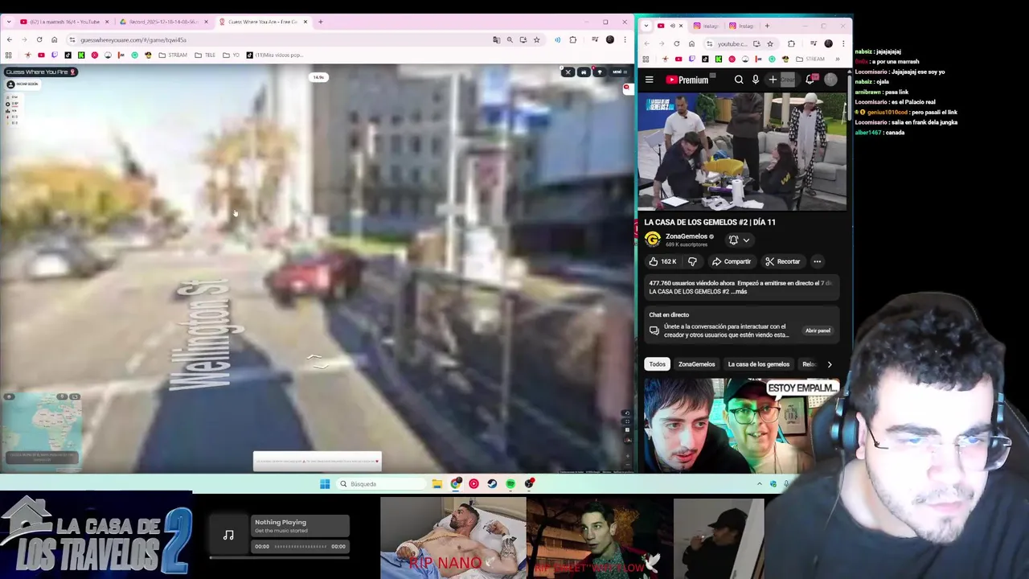
Task: Open Chrome from the Windows taskbar
Action: (x=456, y=483)
